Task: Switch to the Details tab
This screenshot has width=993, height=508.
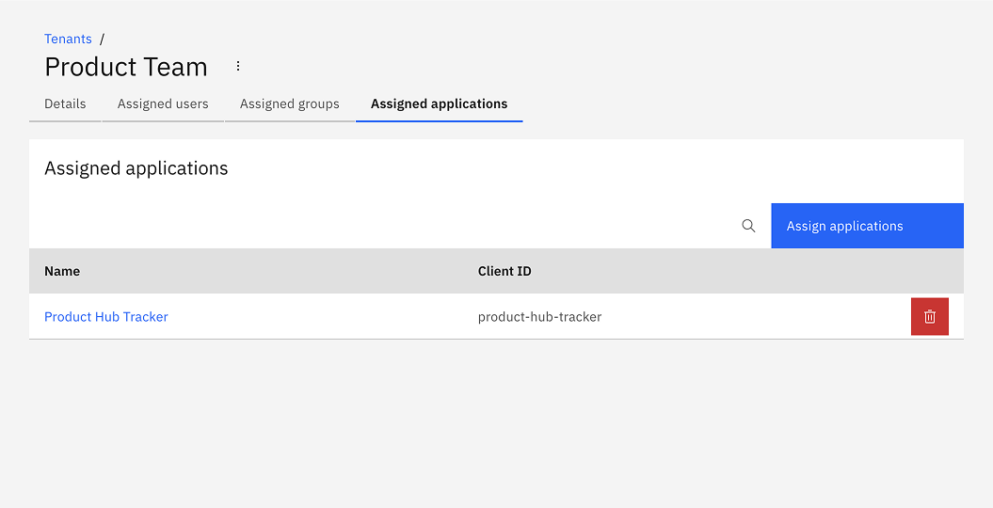Action: pos(65,103)
